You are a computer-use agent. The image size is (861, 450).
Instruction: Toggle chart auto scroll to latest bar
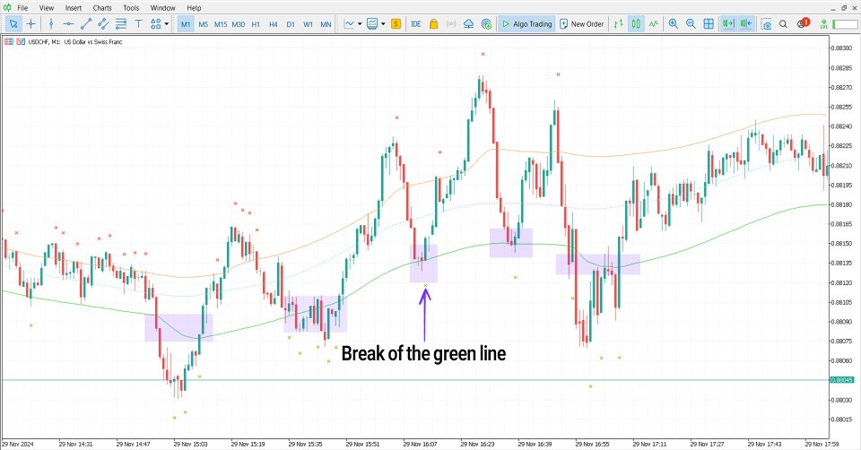[x=728, y=24]
